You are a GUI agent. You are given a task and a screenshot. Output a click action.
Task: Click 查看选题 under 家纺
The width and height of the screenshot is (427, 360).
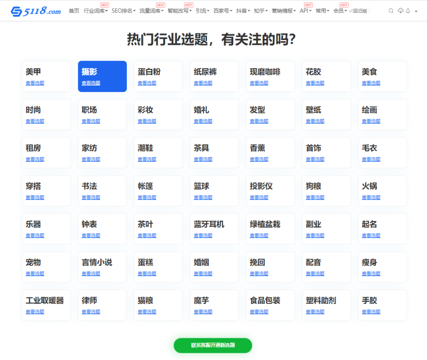coord(91,159)
